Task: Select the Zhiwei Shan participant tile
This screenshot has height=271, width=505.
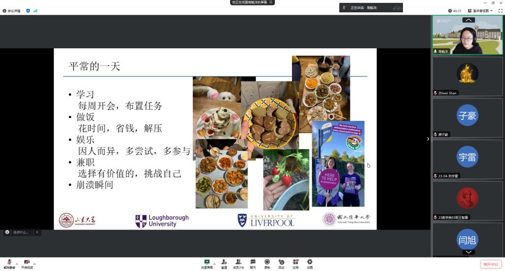Action: pyautogui.click(x=468, y=76)
